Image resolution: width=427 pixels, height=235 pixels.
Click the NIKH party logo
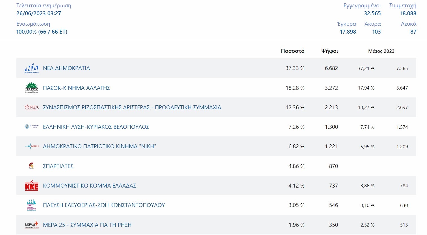(32, 146)
